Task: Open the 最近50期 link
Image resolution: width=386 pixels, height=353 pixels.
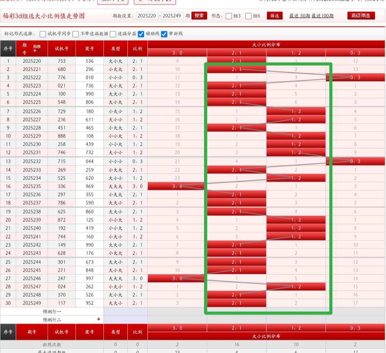Action: click(x=300, y=16)
